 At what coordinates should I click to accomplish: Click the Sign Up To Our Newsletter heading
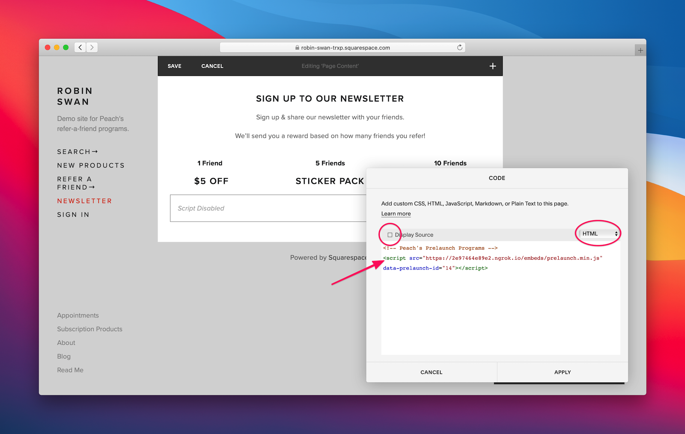pyautogui.click(x=330, y=99)
